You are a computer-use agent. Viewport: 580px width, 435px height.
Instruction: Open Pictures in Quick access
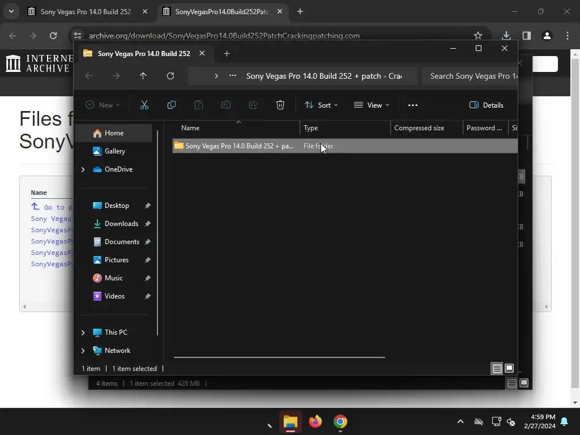point(117,260)
